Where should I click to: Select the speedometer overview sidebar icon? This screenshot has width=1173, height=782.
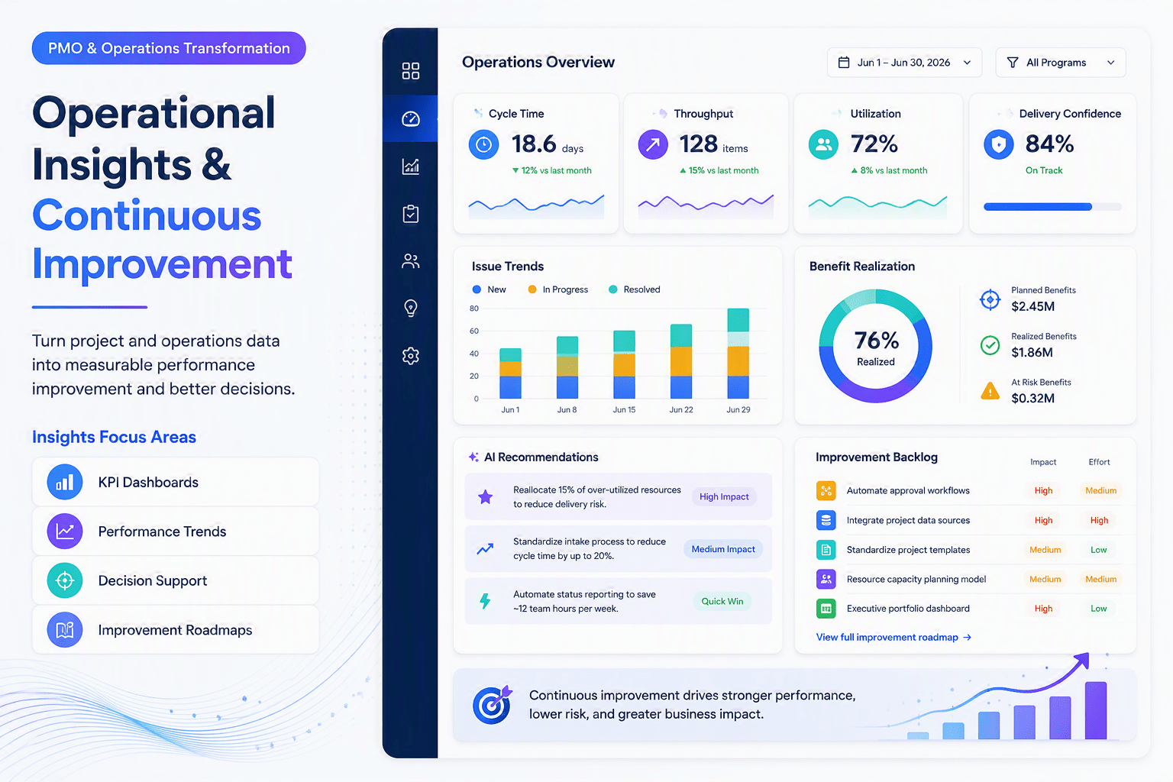pyautogui.click(x=411, y=118)
